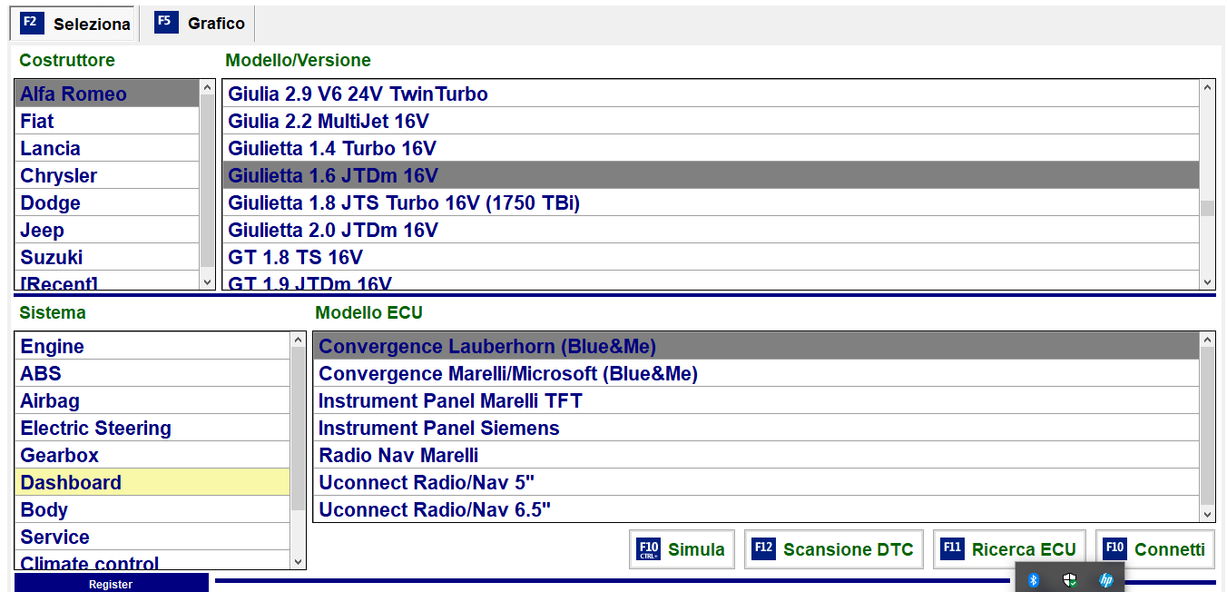
Task: Click Modello ECU scroll-down arrow
Action: (x=1207, y=515)
